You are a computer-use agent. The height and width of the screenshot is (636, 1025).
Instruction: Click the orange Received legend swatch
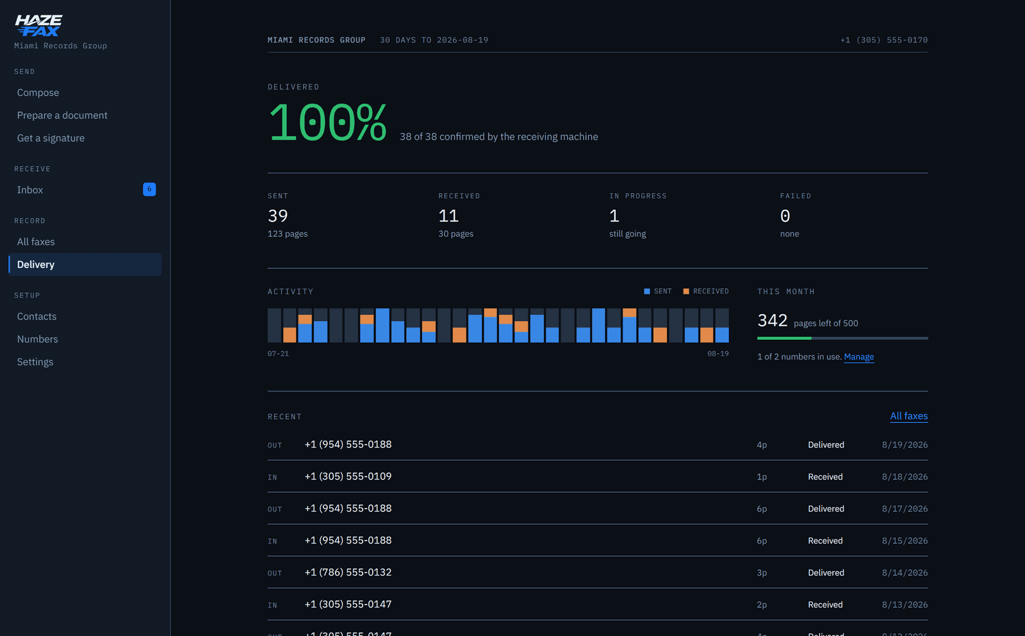(x=686, y=291)
